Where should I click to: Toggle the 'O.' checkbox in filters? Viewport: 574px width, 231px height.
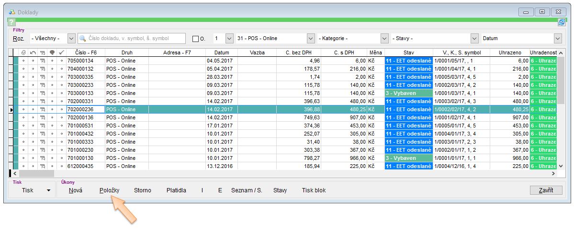[x=195, y=39]
